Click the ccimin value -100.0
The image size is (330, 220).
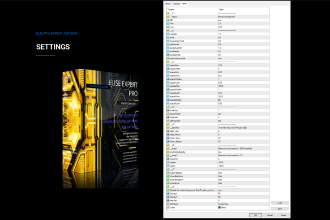point(221,166)
